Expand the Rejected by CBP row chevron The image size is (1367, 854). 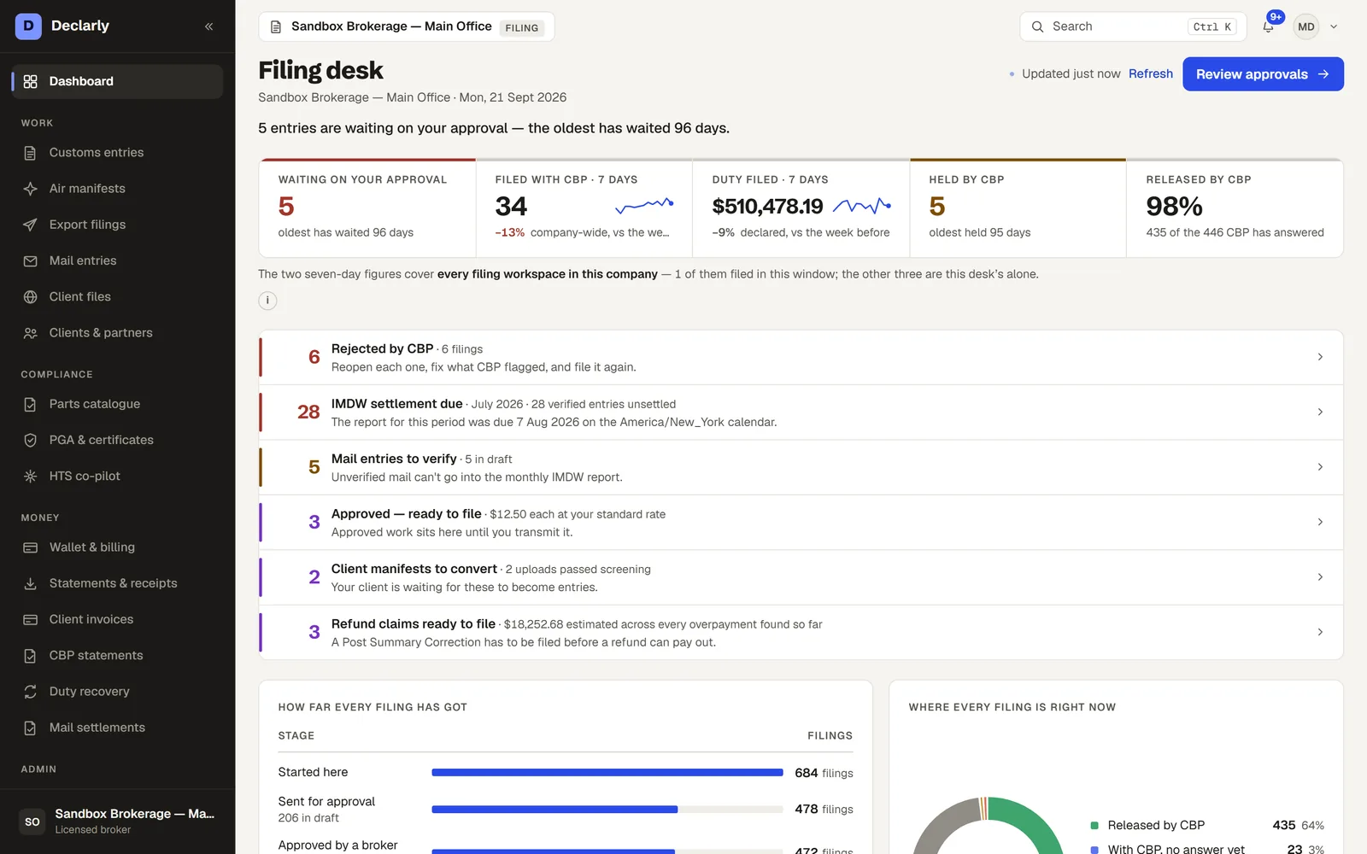point(1320,357)
